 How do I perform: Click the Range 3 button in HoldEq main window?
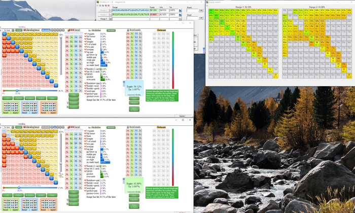coord(103,19)
